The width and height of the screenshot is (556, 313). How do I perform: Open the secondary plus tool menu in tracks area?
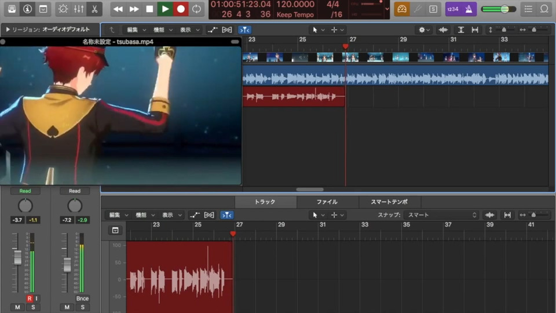tap(337, 30)
